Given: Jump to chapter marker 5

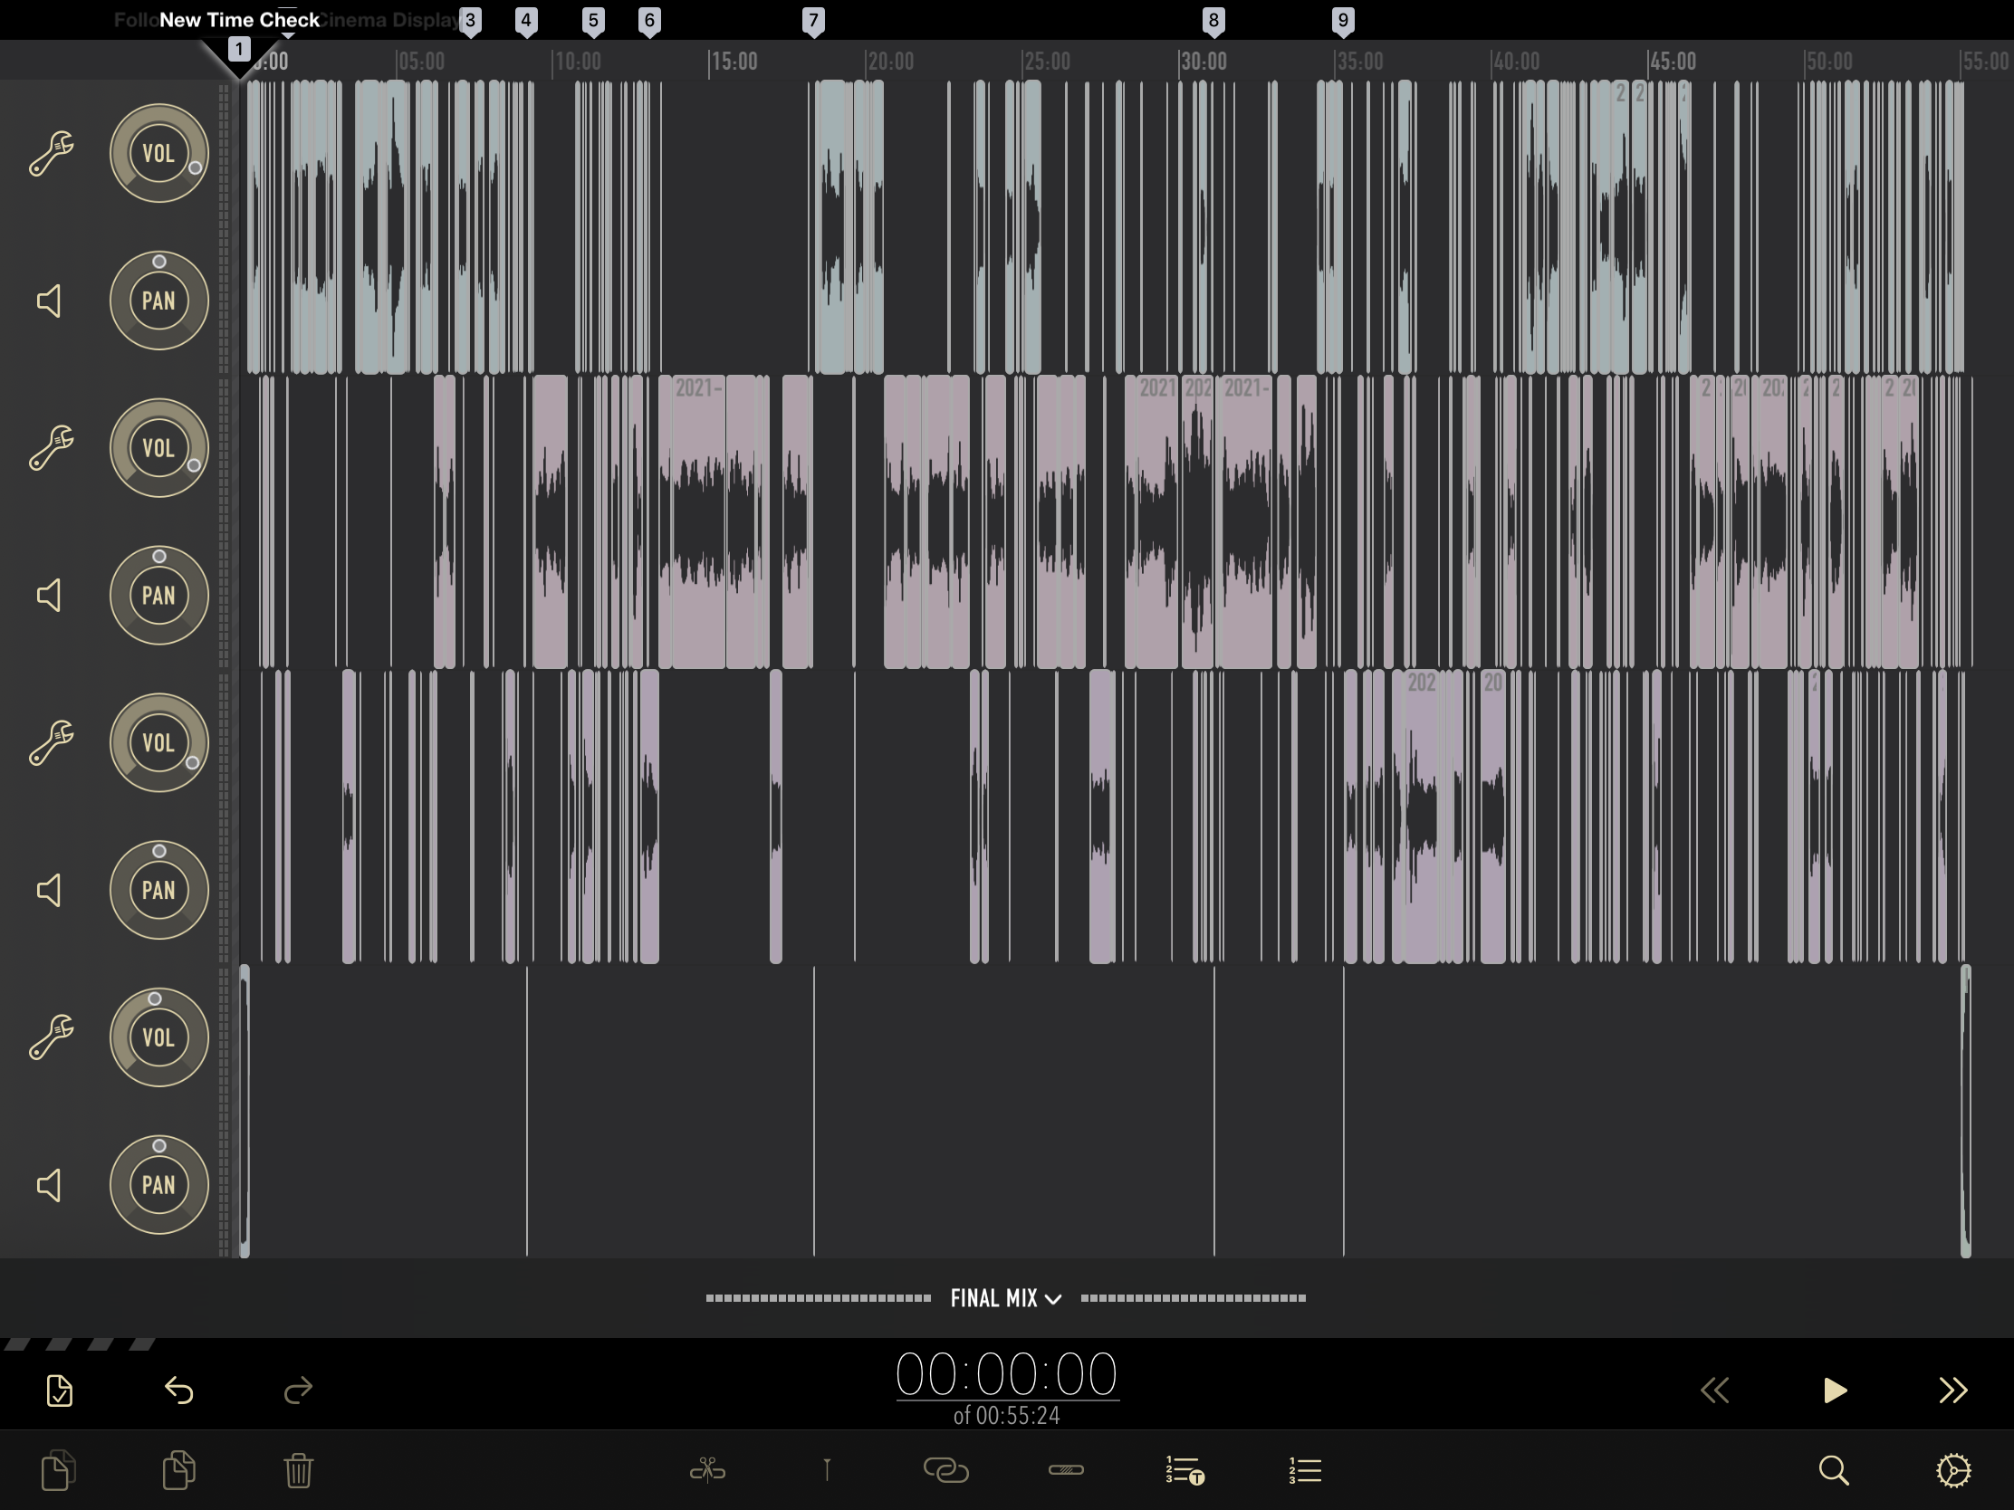Looking at the screenshot, I should click(x=594, y=21).
